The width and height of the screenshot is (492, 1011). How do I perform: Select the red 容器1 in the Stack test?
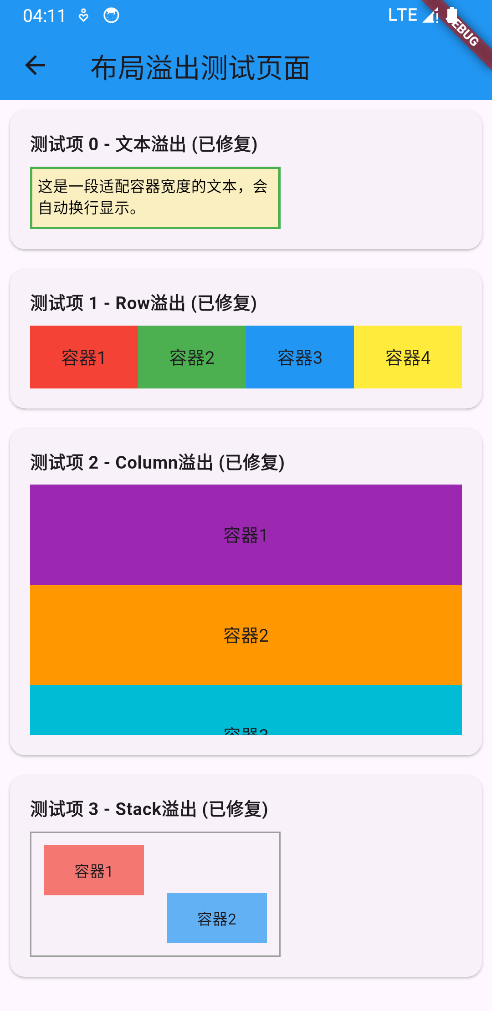tap(94, 869)
